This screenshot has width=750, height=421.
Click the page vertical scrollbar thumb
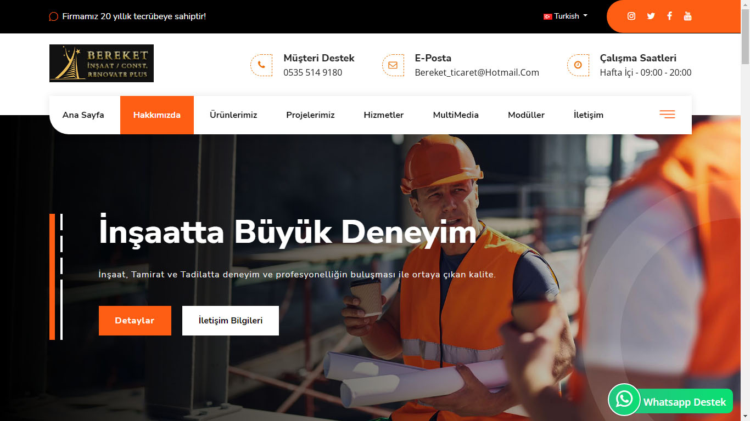[x=745, y=37]
